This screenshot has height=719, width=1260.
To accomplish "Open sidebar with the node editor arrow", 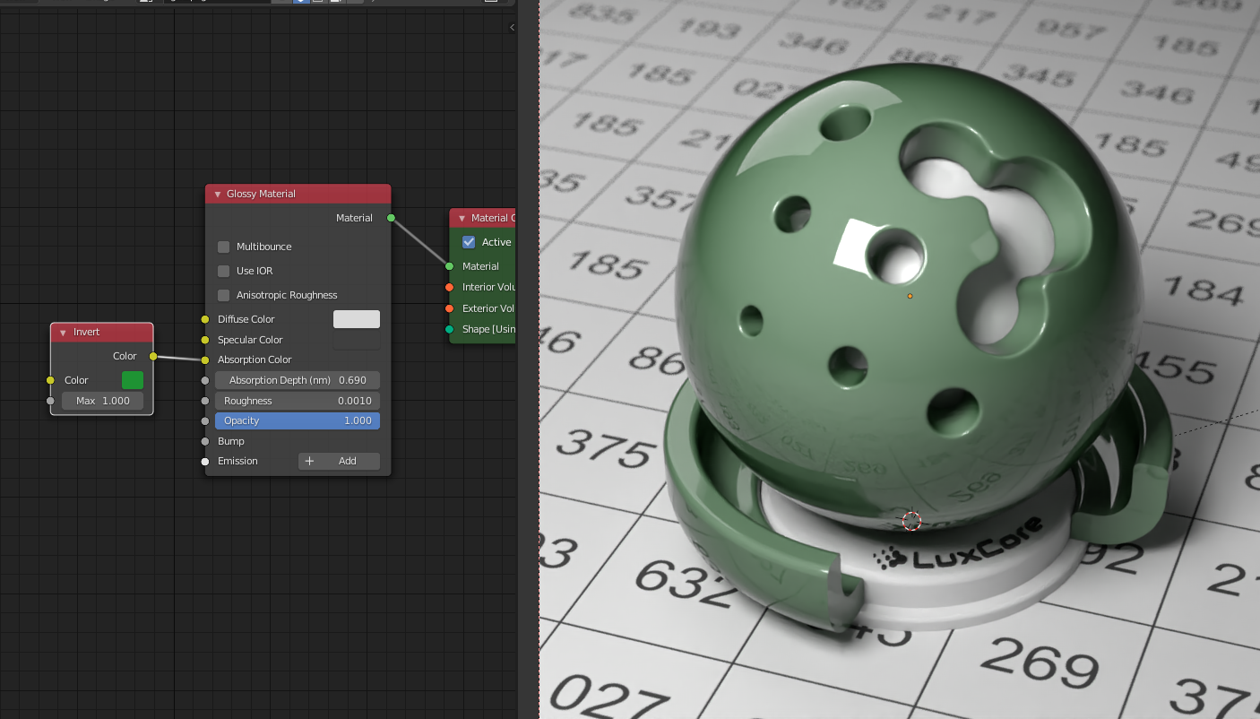I will point(512,28).
